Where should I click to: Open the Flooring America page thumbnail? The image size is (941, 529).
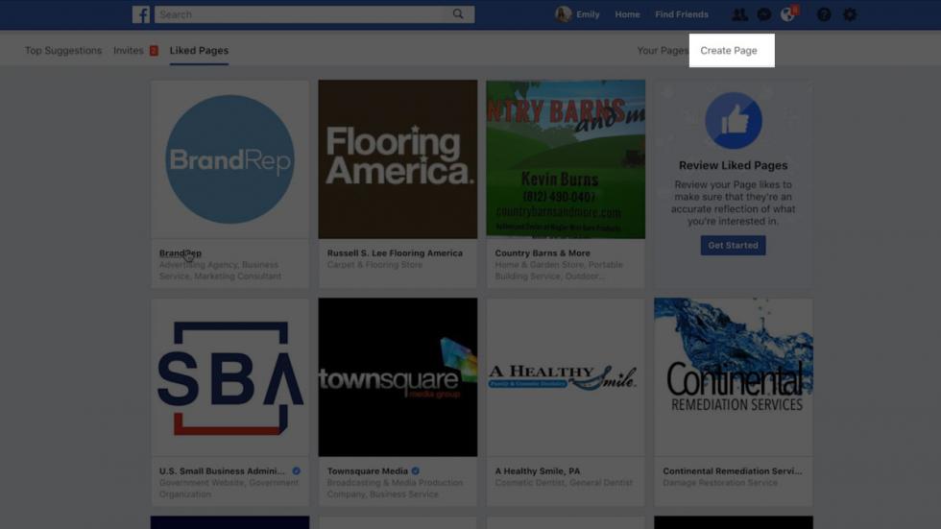tap(398, 159)
